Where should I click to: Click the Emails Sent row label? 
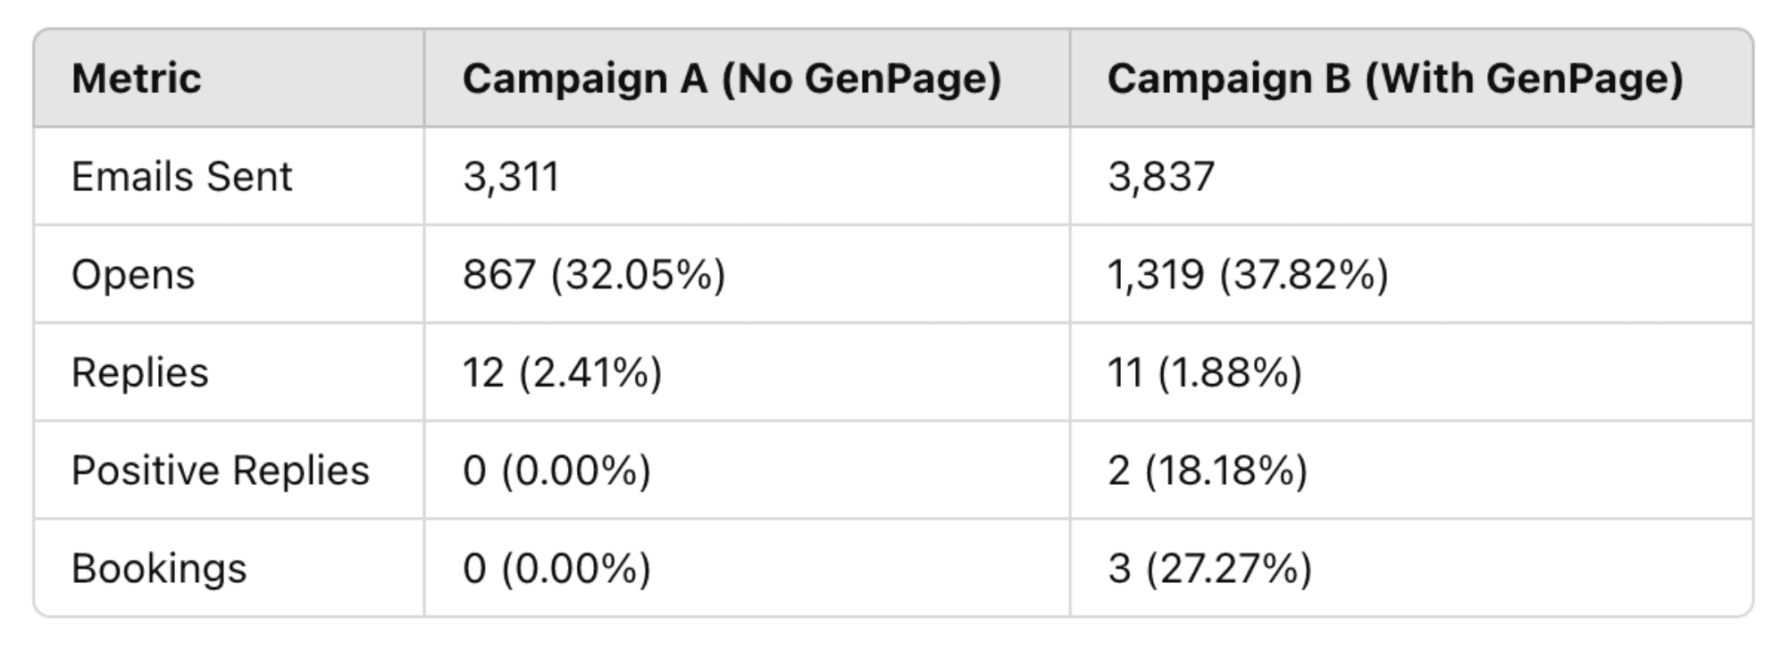tap(181, 176)
